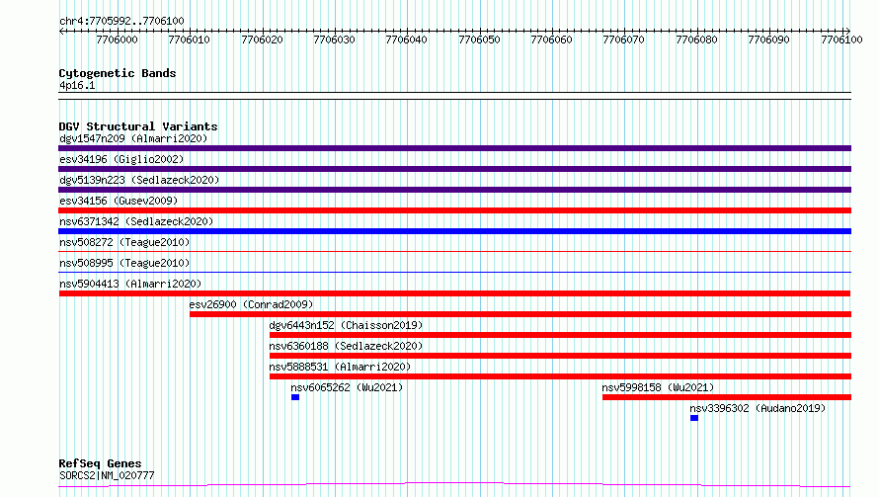Click the 7706040 ruler tick label
Image resolution: width=879 pixels, height=497 pixels.
click(407, 40)
